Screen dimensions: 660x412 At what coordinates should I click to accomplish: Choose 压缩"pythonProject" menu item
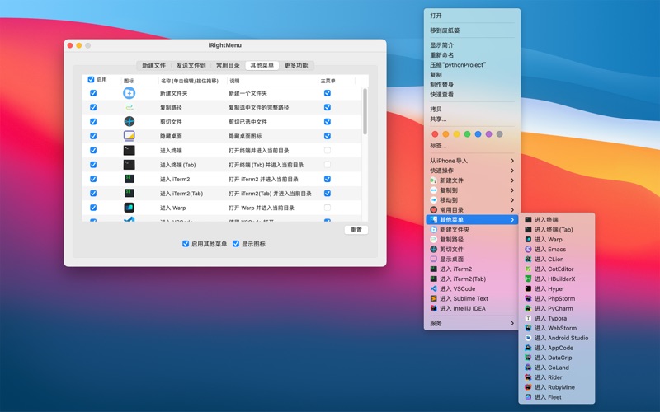click(x=472, y=65)
